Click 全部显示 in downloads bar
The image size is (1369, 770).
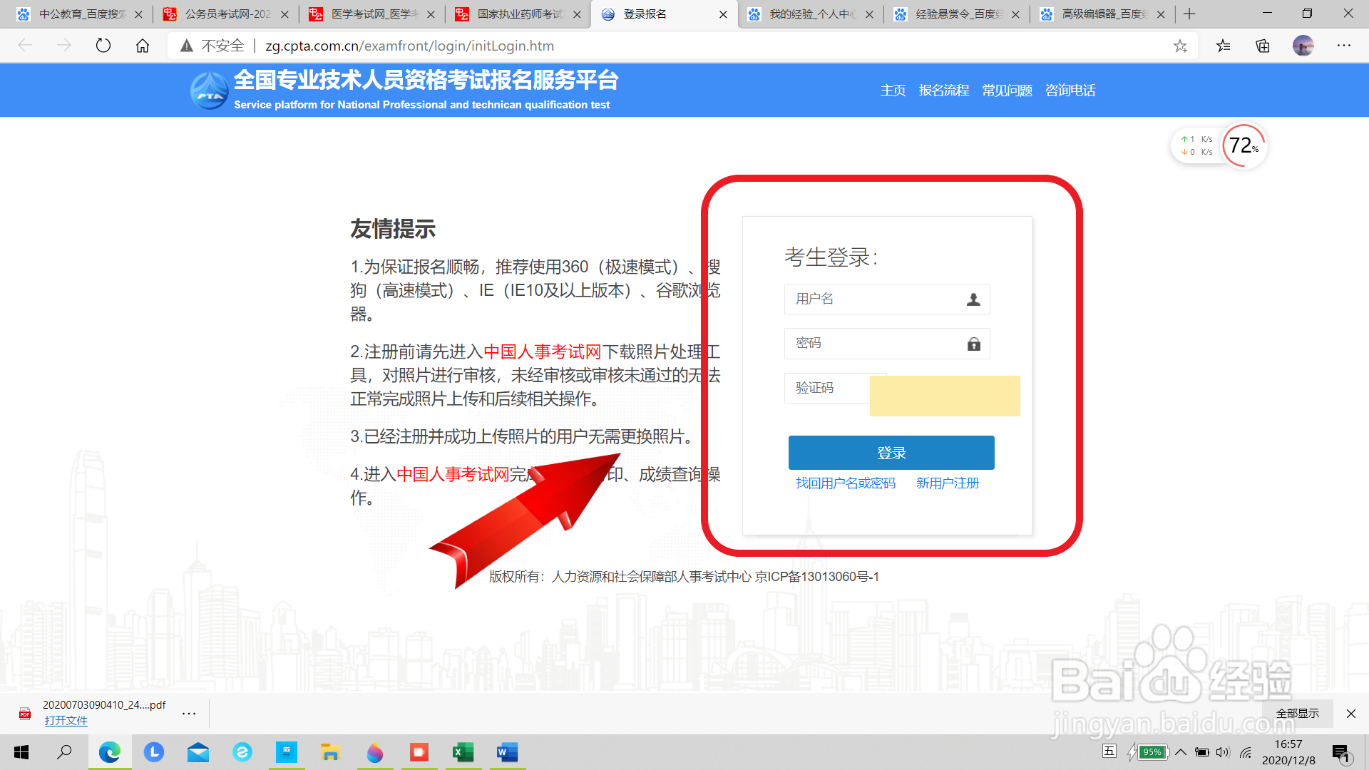click(1298, 714)
